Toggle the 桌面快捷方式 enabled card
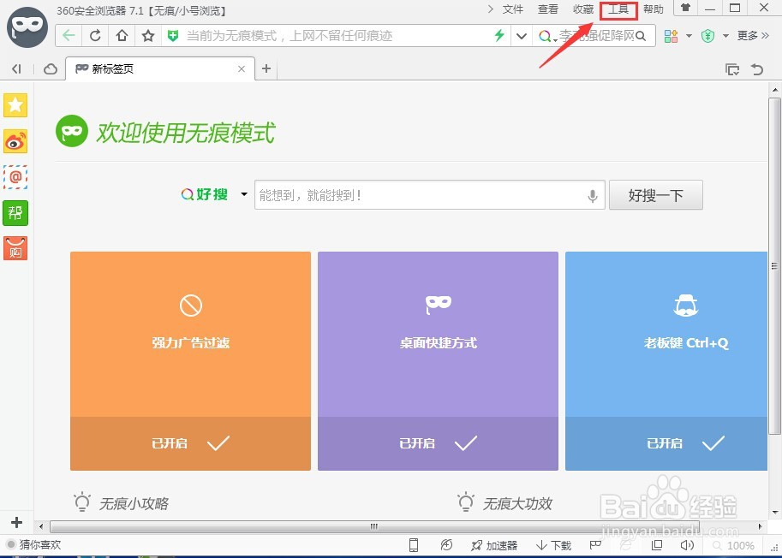The width and height of the screenshot is (782, 558). pyautogui.click(x=438, y=360)
